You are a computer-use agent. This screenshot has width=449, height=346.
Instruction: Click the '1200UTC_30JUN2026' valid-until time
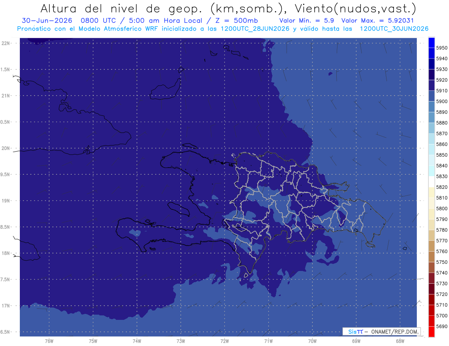[394, 29]
